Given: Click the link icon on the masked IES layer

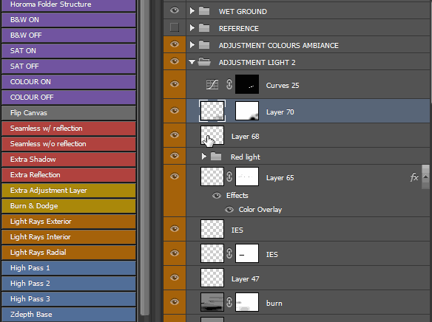Looking at the screenshot, I should tap(229, 253).
